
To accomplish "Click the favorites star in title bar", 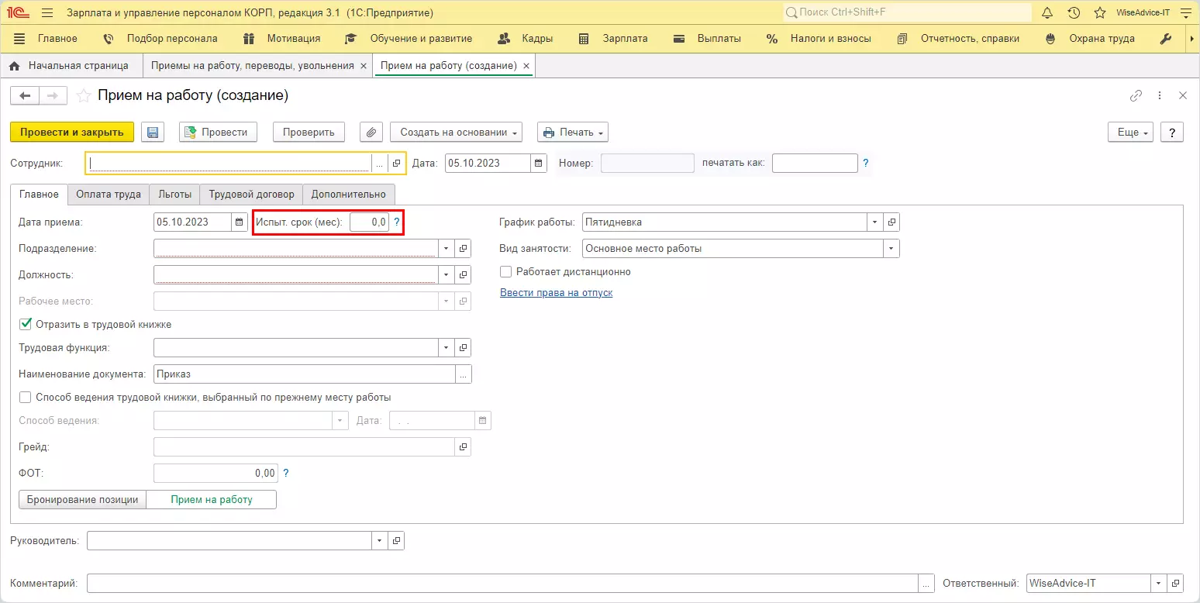I will 1099,13.
